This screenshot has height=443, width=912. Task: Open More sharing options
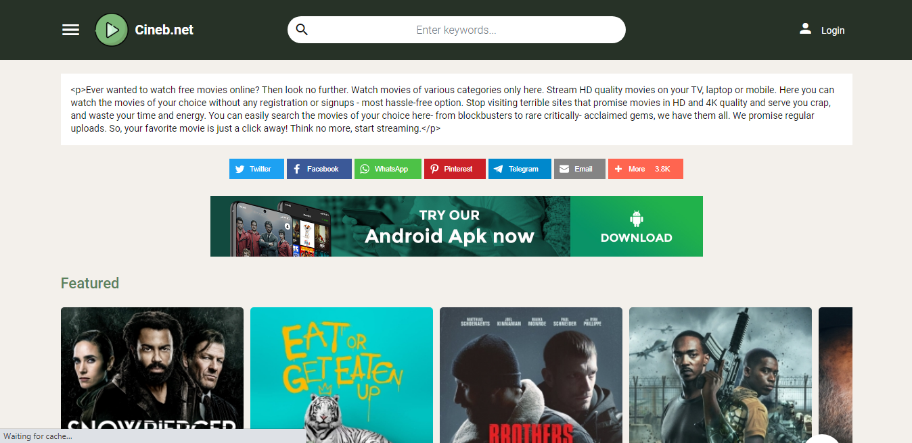click(645, 169)
